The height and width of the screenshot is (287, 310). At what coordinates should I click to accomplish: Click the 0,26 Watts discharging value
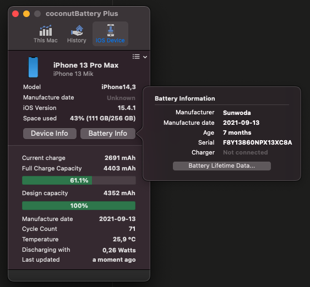119,250
